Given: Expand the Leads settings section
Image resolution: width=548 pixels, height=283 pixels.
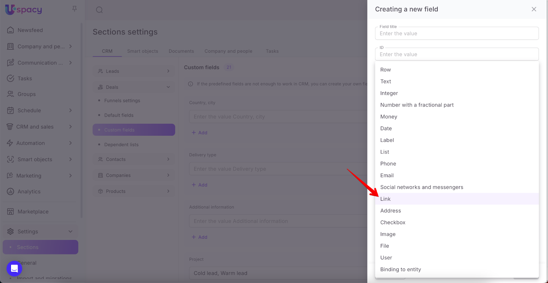Looking at the screenshot, I should (168, 71).
